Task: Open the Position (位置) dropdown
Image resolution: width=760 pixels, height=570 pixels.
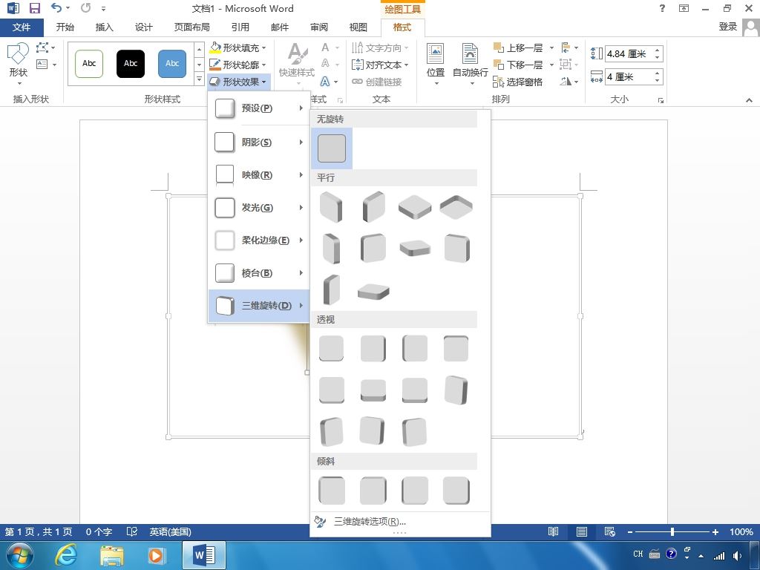Action: [x=435, y=64]
